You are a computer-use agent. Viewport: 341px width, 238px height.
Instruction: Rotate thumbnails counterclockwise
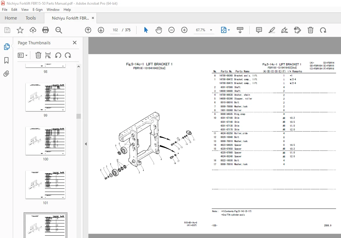pos(58,55)
